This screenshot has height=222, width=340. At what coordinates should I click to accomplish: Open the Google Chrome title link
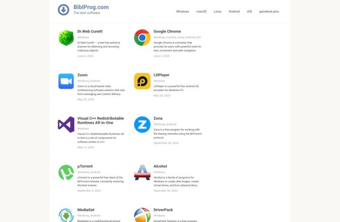(167, 32)
